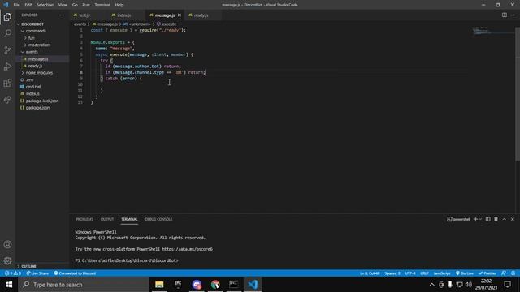Switch to the Debug Console tab

pos(158,219)
